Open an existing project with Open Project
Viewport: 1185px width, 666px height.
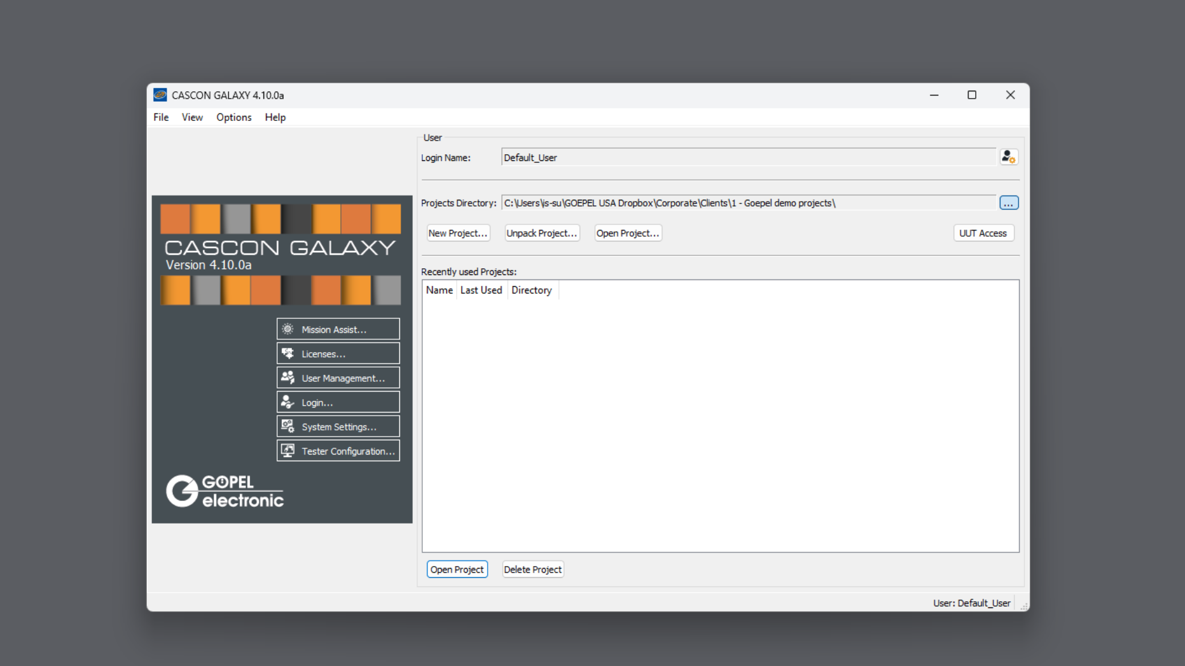coord(626,233)
